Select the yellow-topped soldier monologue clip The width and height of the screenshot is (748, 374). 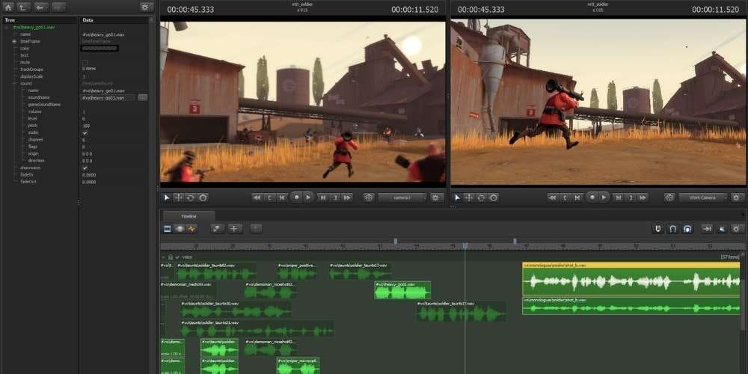click(631, 279)
